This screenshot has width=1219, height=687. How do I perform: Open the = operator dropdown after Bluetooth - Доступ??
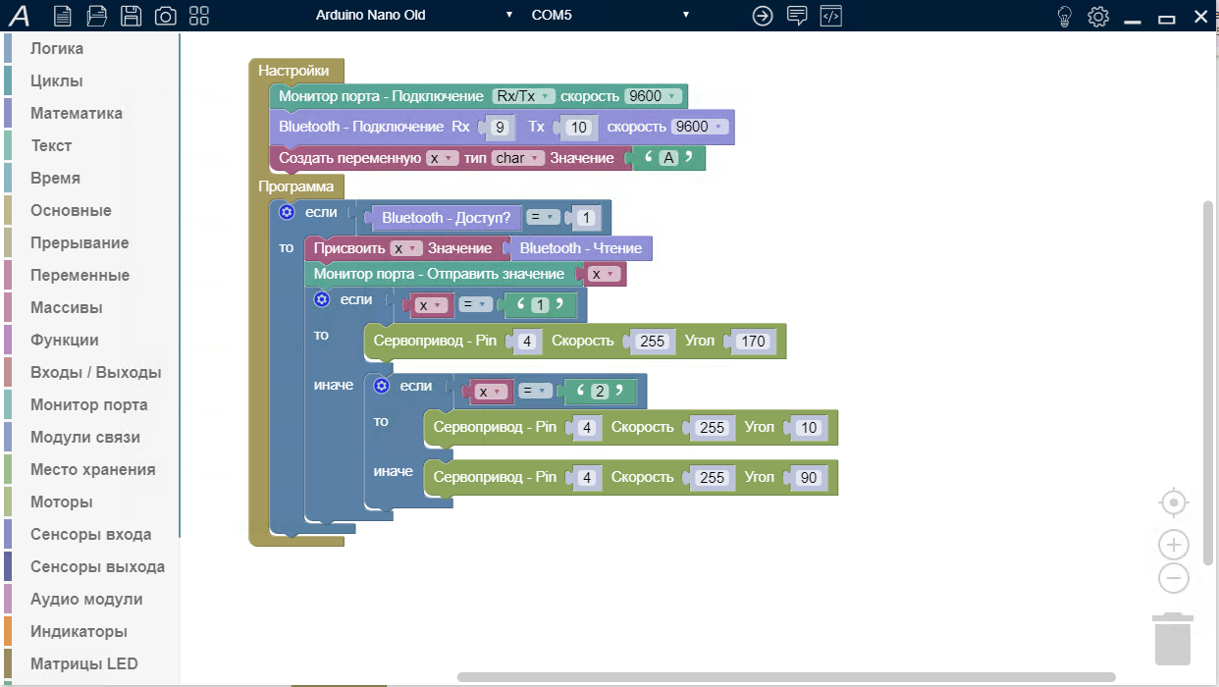[543, 218]
